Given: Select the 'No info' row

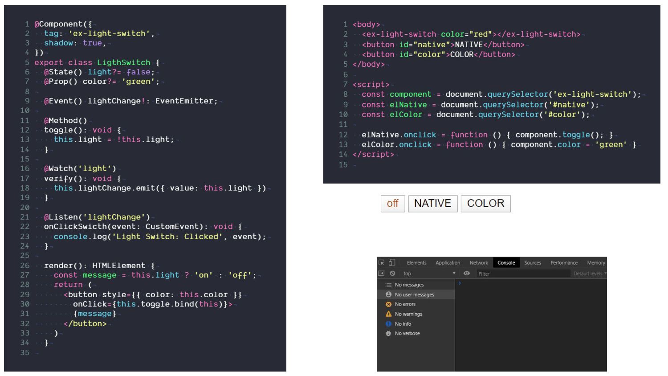Looking at the screenshot, I should 416,324.
